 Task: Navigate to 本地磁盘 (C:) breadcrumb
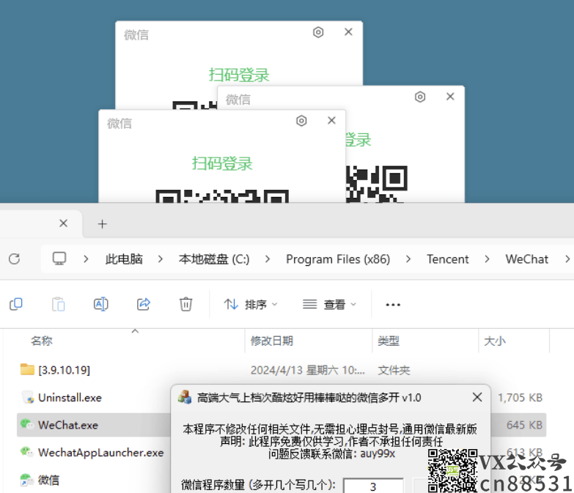(x=214, y=259)
